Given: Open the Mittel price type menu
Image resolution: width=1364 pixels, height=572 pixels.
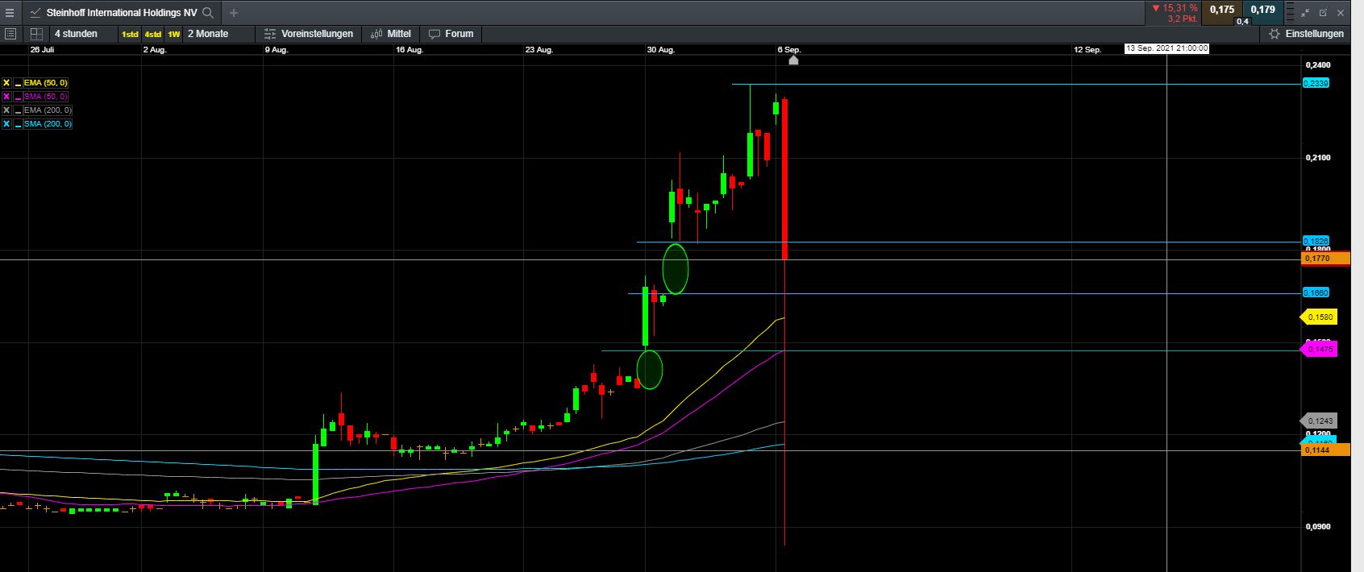Looking at the screenshot, I should 391,34.
